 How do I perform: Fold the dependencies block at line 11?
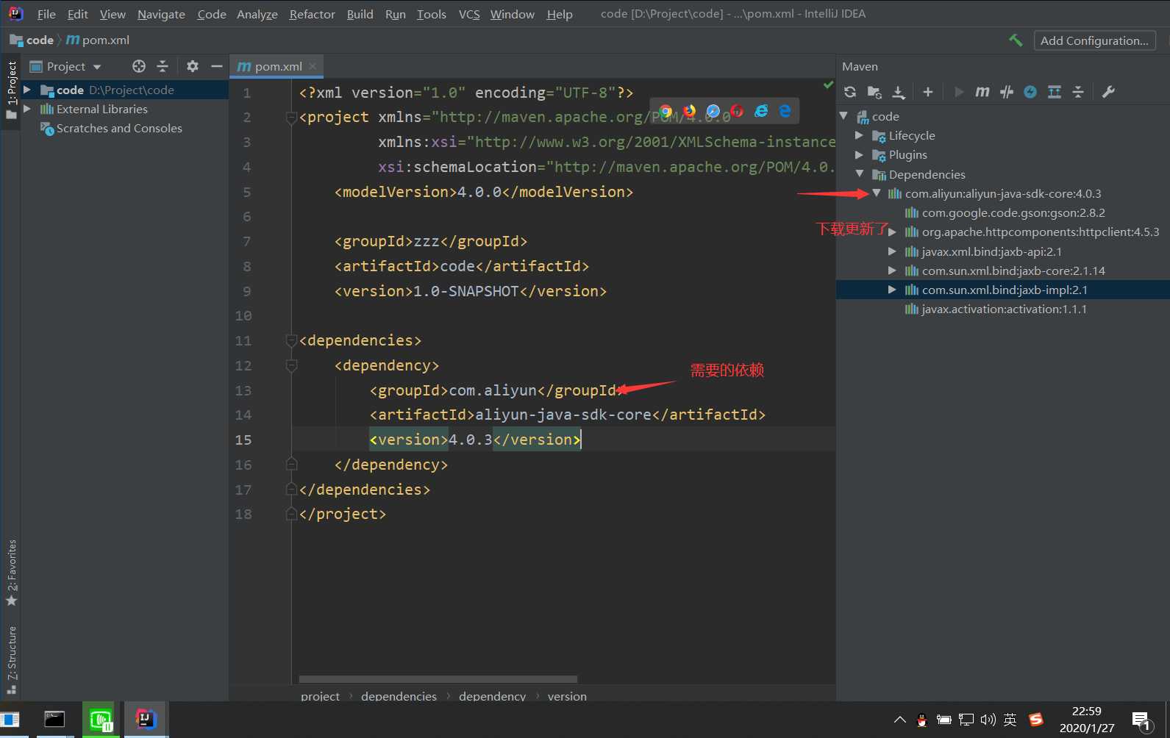(291, 340)
